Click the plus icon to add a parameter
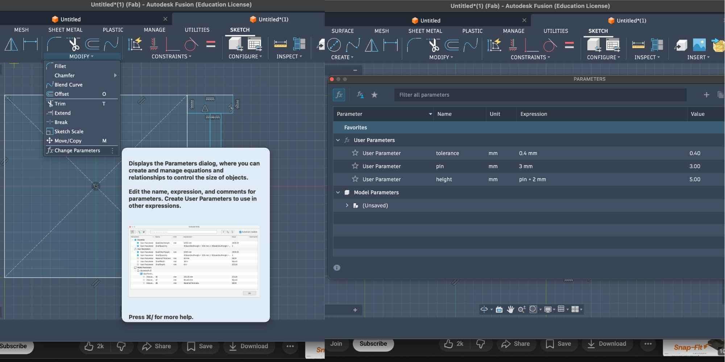The height and width of the screenshot is (362, 725). click(x=706, y=95)
